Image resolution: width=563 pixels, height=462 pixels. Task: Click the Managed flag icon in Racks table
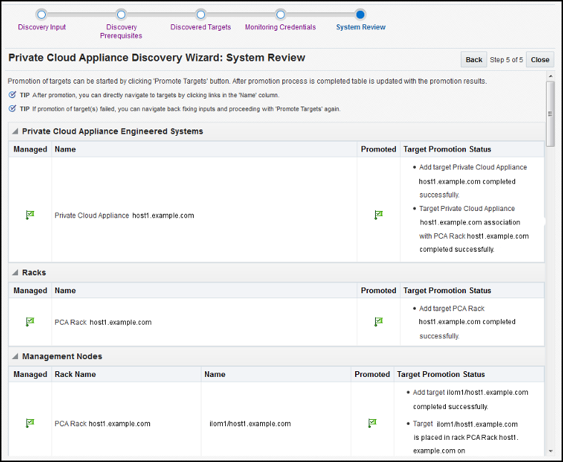click(x=30, y=322)
